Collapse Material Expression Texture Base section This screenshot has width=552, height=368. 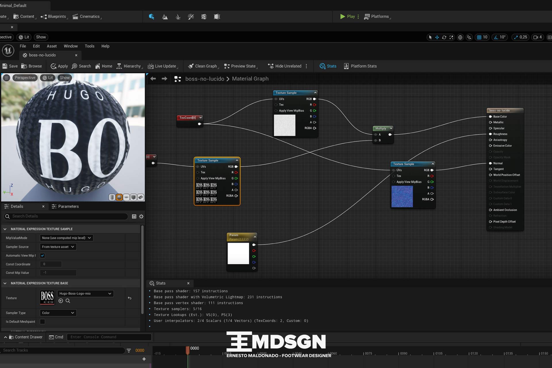pos(5,283)
